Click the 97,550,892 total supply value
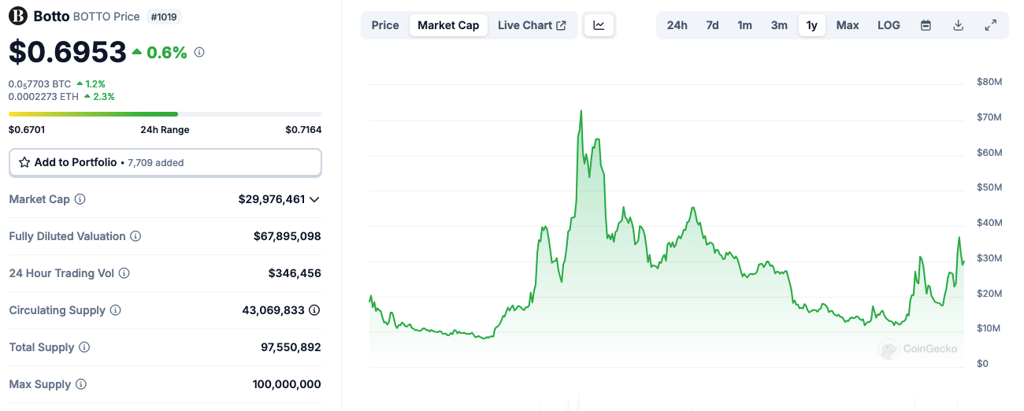Screen dimensions: 1024x411 point(291,347)
